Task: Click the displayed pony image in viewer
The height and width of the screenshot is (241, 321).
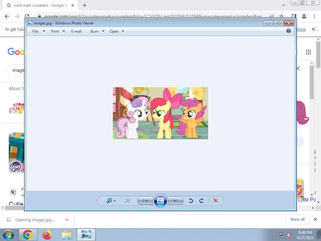Action: click(x=160, y=113)
